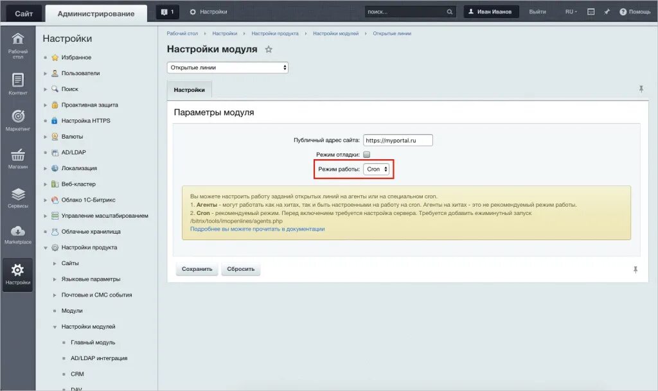Open the Магазин sidebar section
This screenshot has height=391, width=658.
[x=17, y=159]
